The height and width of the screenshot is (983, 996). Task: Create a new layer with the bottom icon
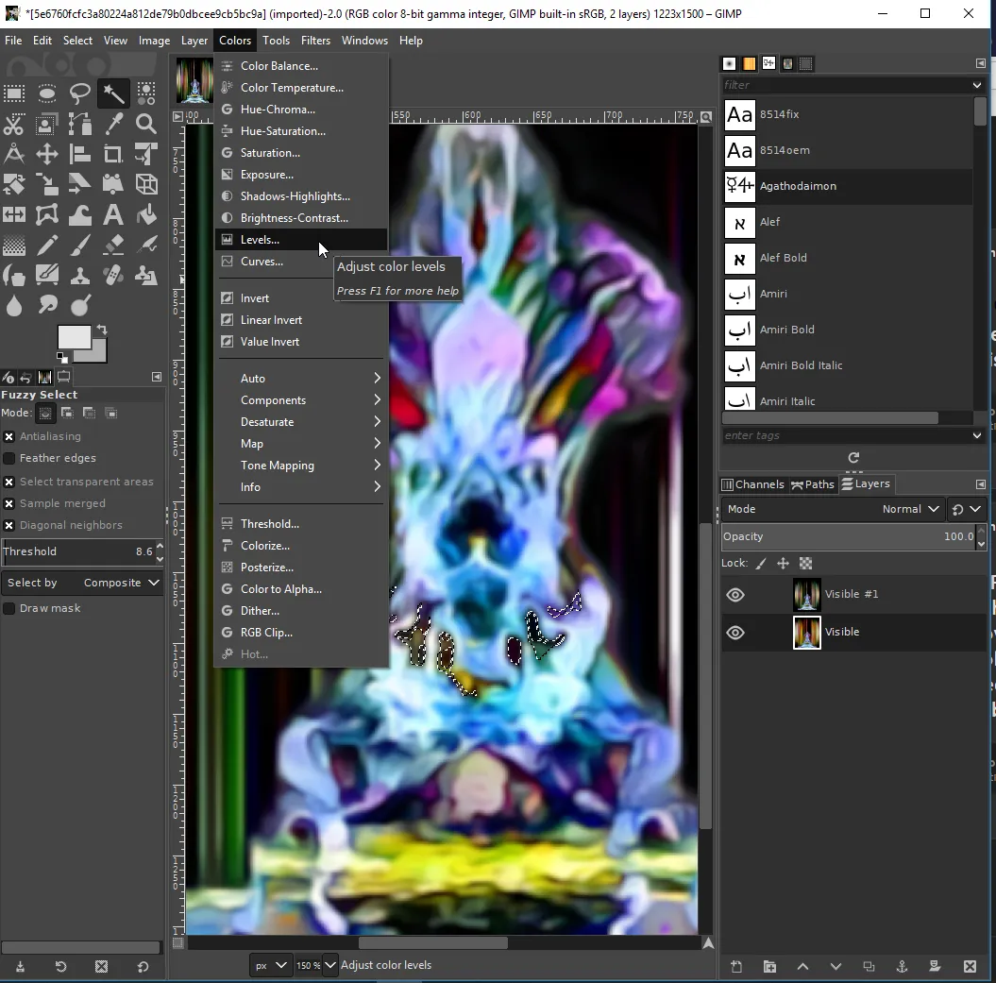pyautogui.click(x=736, y=967)
